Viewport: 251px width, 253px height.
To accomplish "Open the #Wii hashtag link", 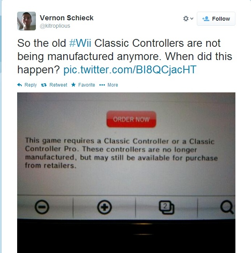I will (80, 43).
